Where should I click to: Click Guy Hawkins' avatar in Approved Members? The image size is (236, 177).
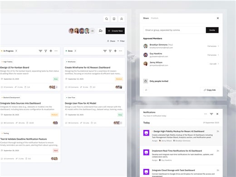tap(146, 55)
